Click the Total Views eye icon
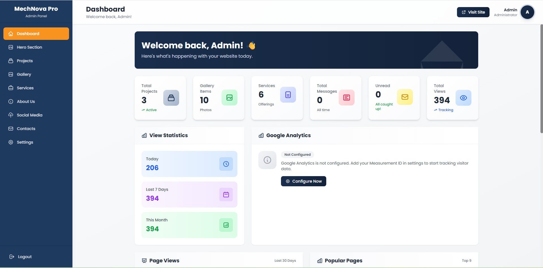543x268 pixels. 463,98
